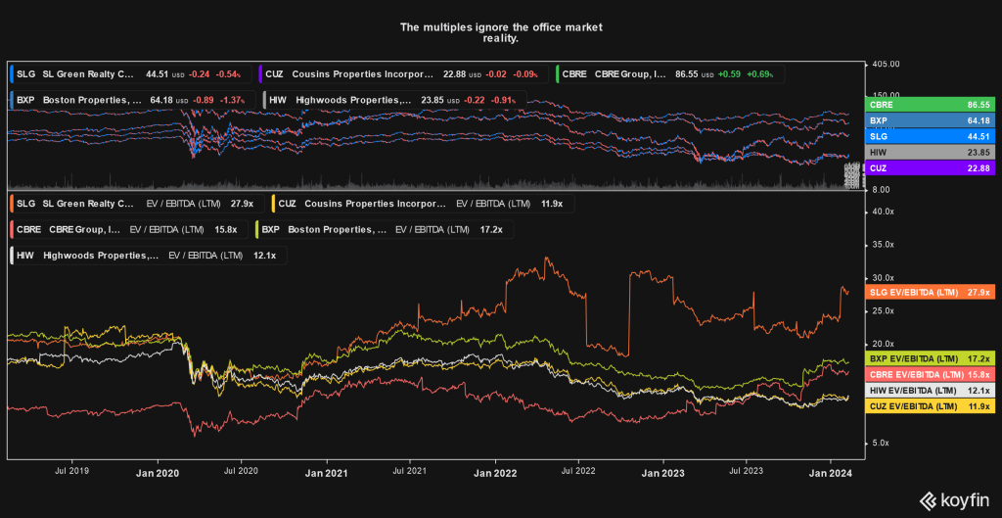Open the SLG EV/EBITDA 27.9x legend item
Screen dimensions: 1002x518
[x=132, y=204]
